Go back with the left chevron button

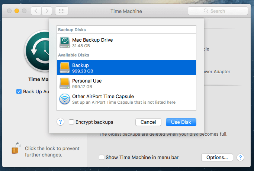tap(36, 11)
